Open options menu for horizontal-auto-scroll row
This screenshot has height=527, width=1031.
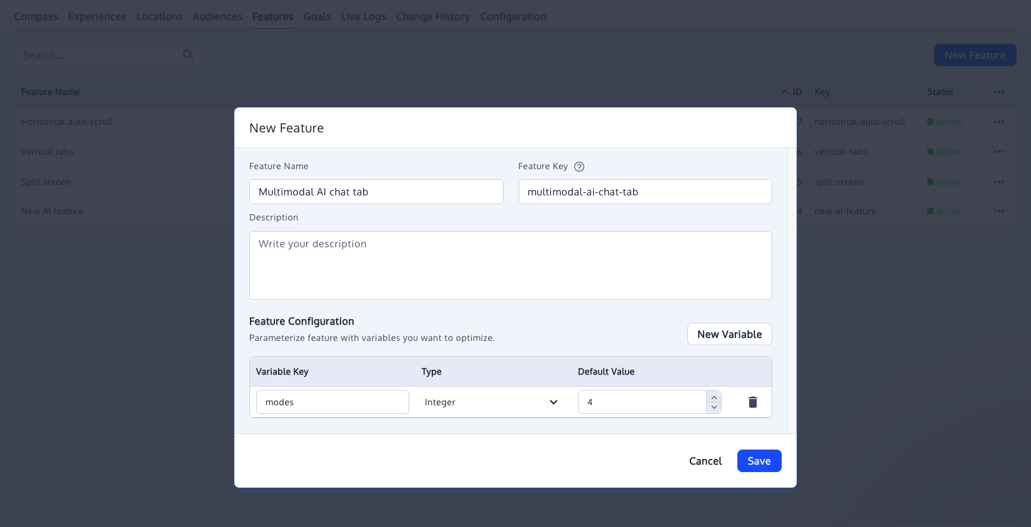999,122
